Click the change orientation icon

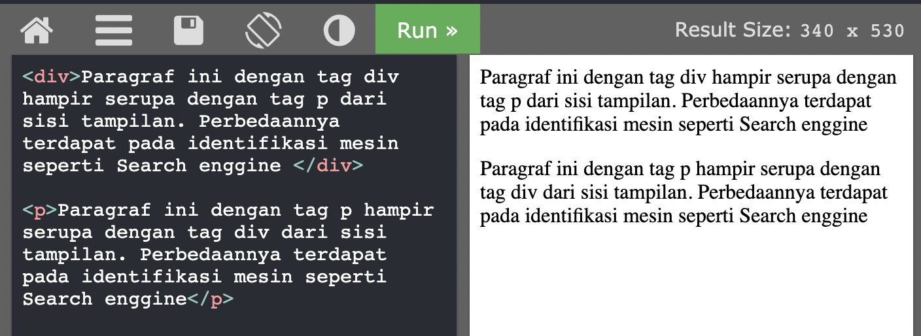point(264,31)
